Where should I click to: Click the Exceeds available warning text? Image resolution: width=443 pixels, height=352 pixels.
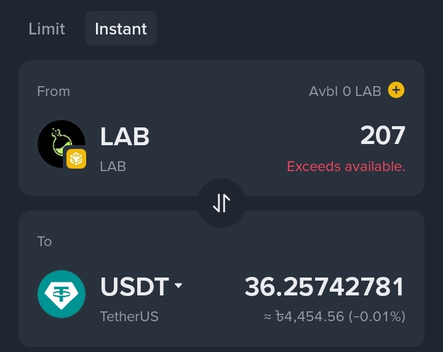pos(346,166)
